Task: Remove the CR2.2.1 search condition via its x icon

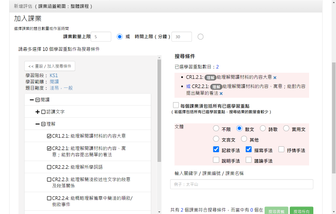Action: [x=221, y=93]
